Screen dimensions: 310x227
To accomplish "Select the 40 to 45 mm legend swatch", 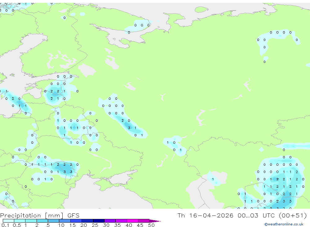I will click(x=132, y=221).
